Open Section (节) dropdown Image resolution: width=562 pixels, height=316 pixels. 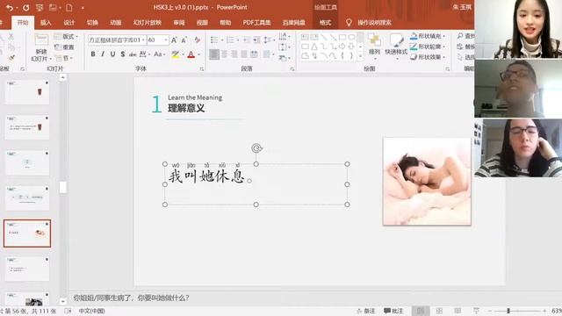64,58
